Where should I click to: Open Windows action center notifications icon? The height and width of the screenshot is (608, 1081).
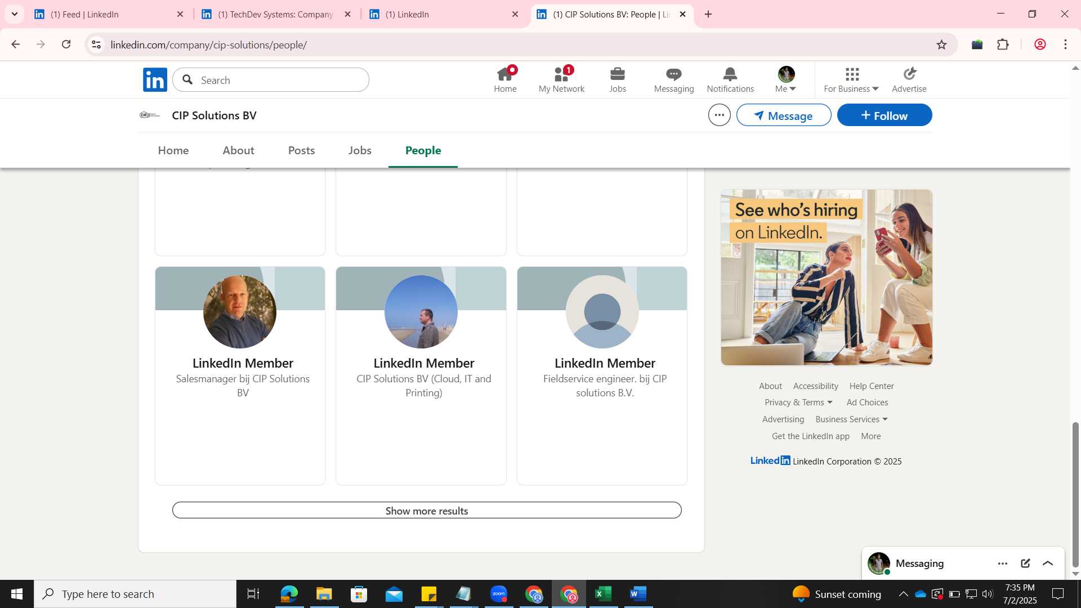1058,594
